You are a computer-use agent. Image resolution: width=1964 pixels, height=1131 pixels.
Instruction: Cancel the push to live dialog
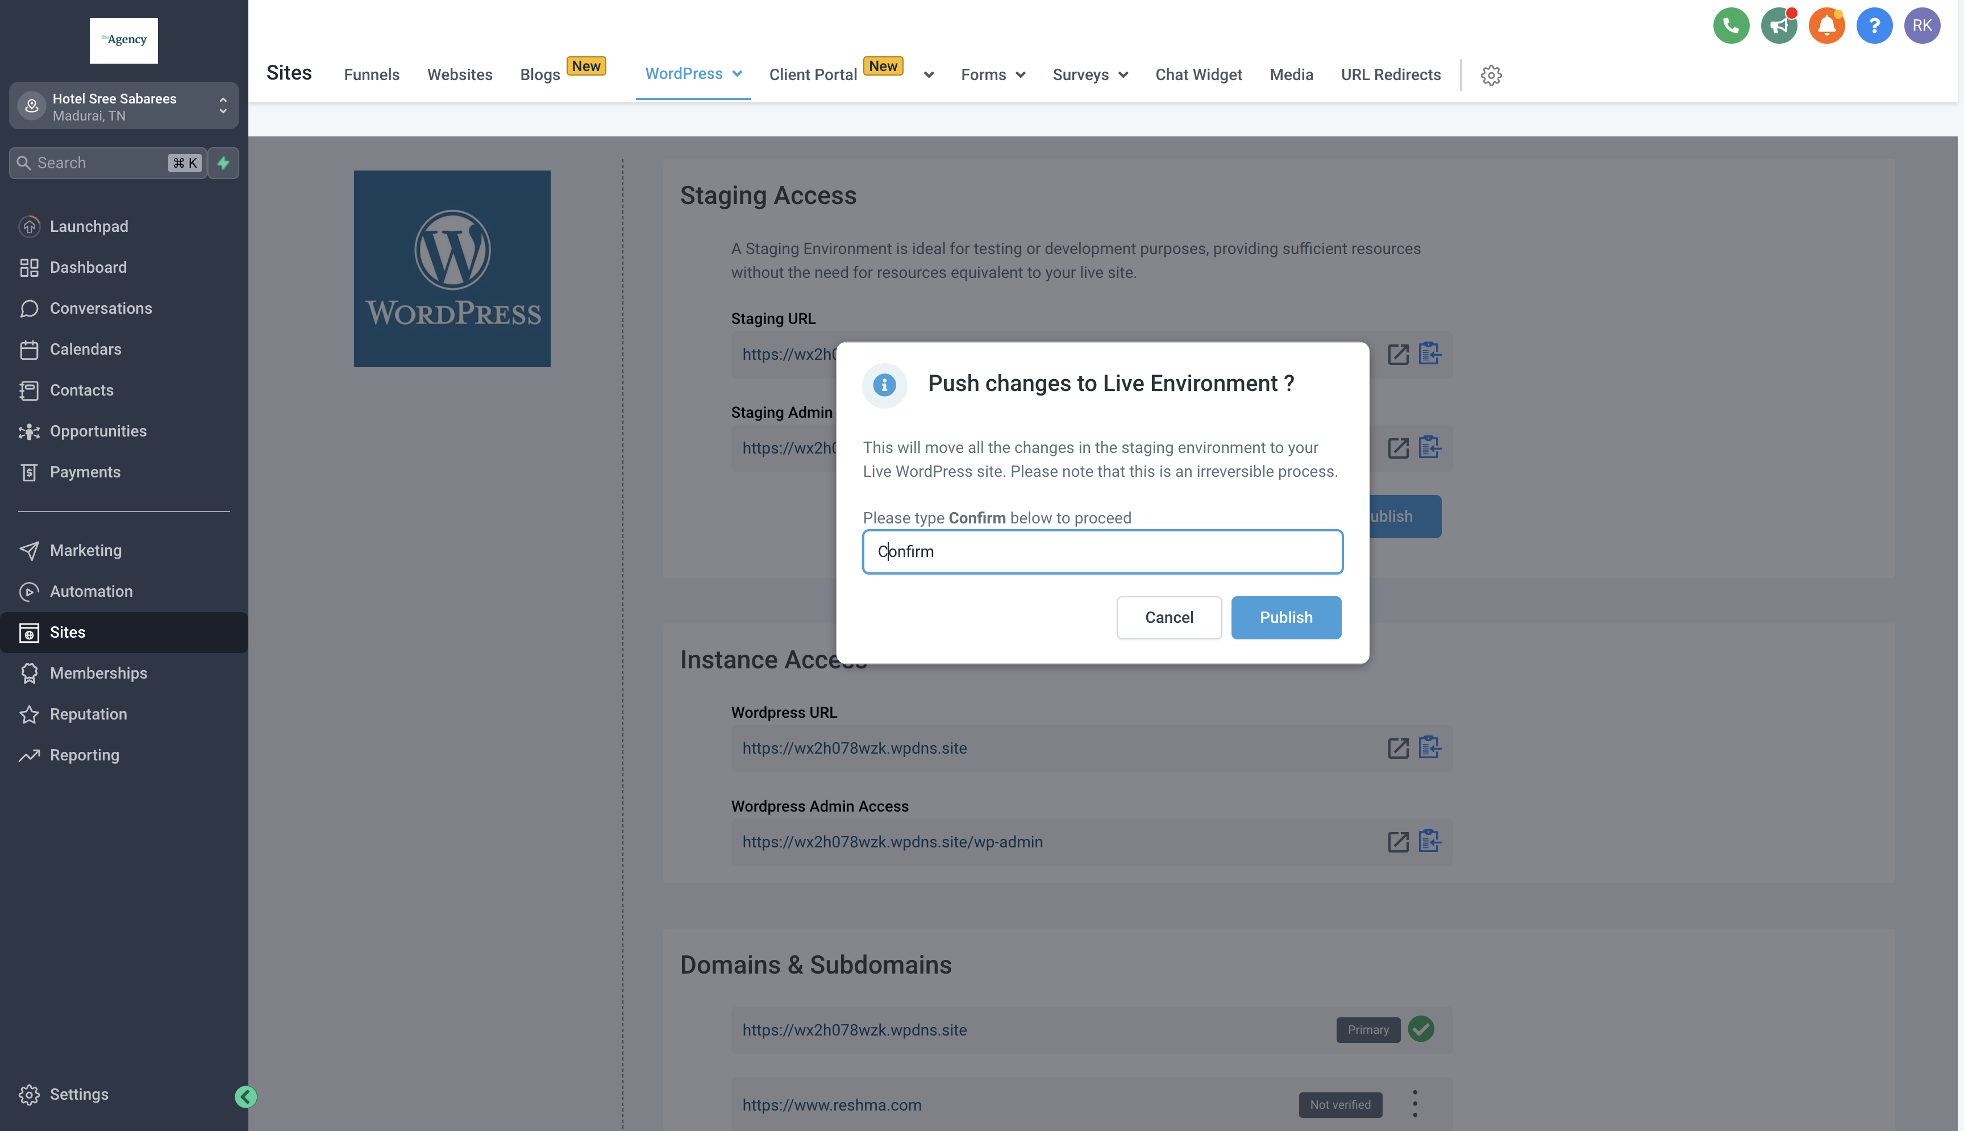[x=1168, y=618]
